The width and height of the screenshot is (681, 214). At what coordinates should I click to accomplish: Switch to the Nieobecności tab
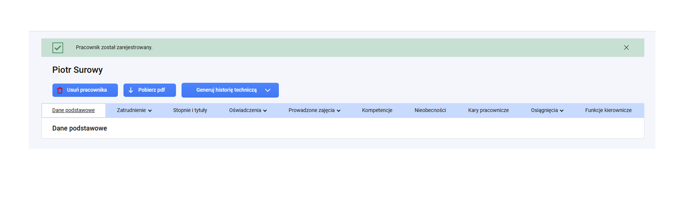[430, 110]
